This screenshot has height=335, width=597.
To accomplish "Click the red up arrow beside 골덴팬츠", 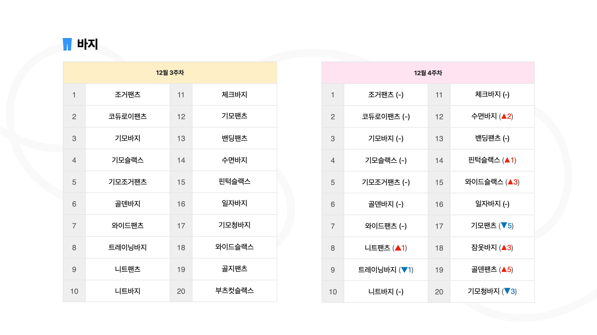I will (504, 270).
